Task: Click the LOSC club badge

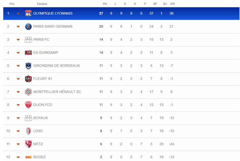Action: (x=28, y=131)
